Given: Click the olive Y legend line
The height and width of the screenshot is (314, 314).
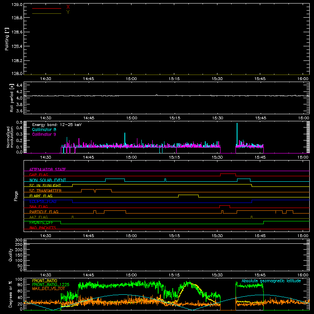Looking at the screenshot, I should click(47, 13).
